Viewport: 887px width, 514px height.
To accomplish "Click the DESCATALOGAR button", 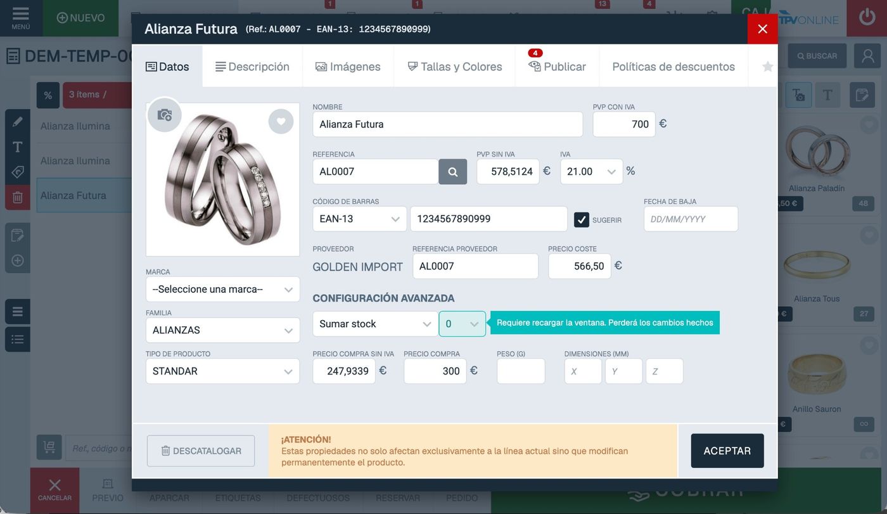I will coord(201,451).
